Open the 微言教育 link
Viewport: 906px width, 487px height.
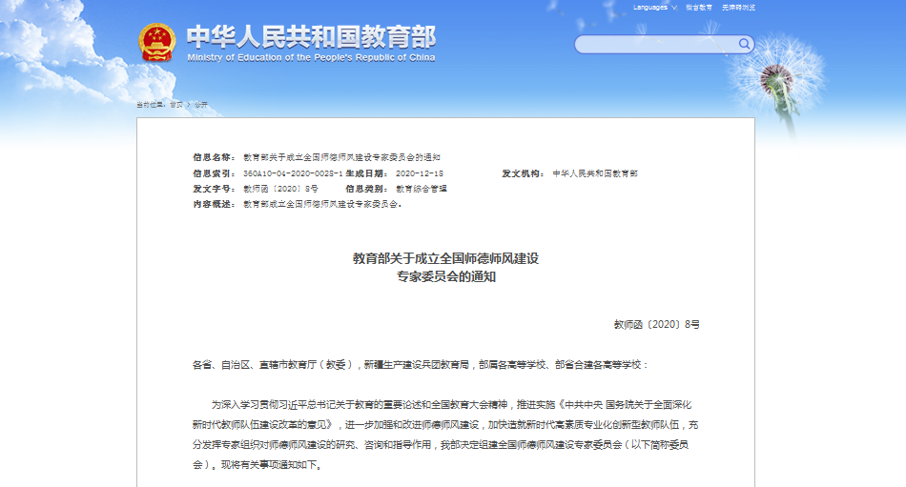pyautogui.click(x=698, y=8)
